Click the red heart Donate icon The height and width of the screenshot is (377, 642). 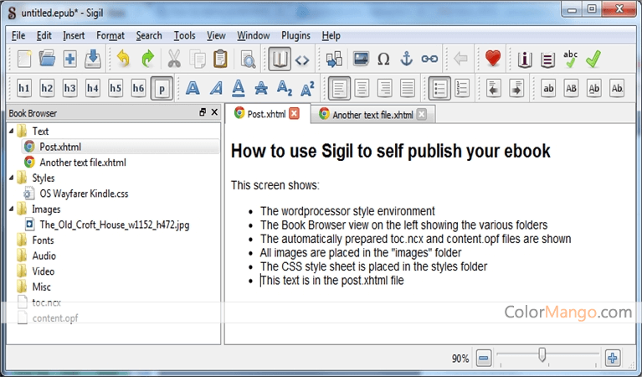pos(493,59)
